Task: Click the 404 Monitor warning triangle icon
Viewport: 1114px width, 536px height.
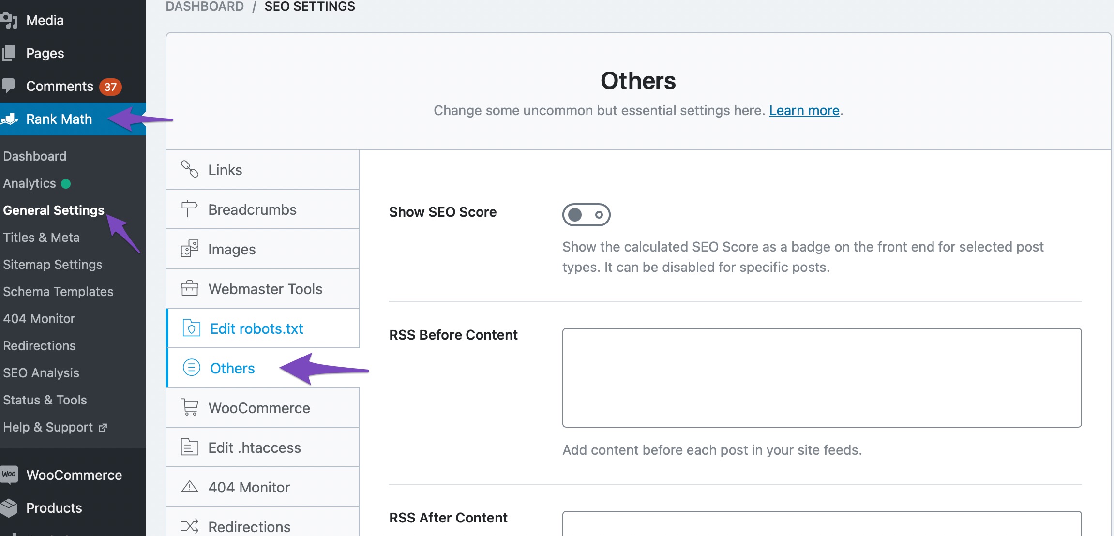Action: tap(189, 487)
